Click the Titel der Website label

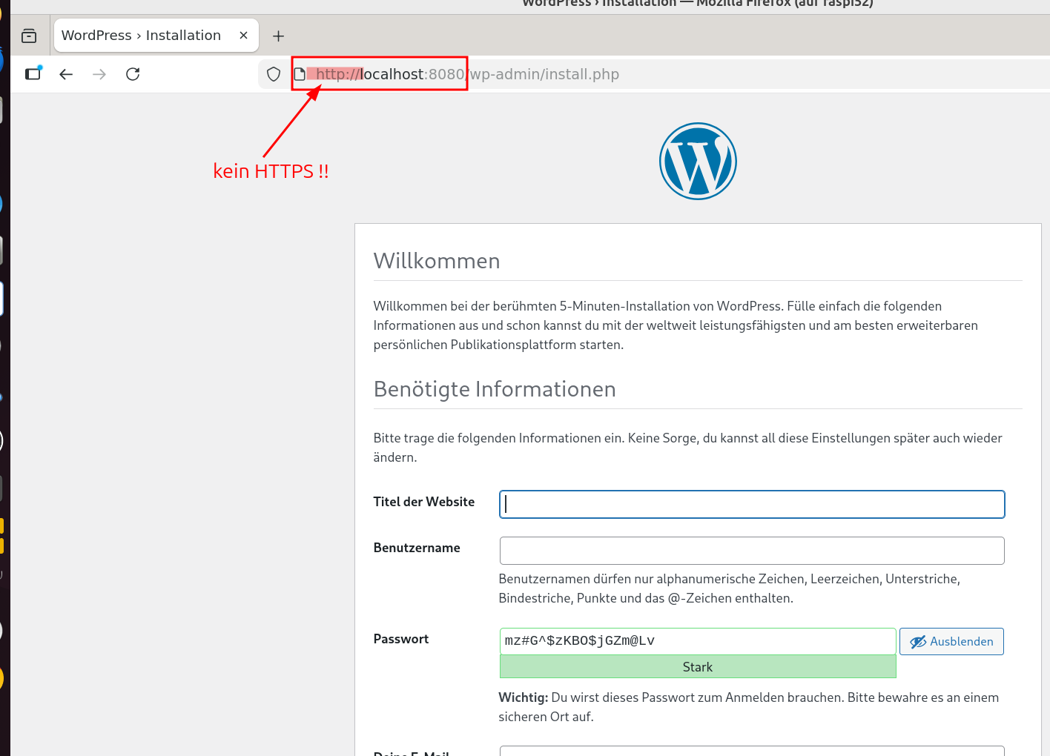[x=424, y=502]
